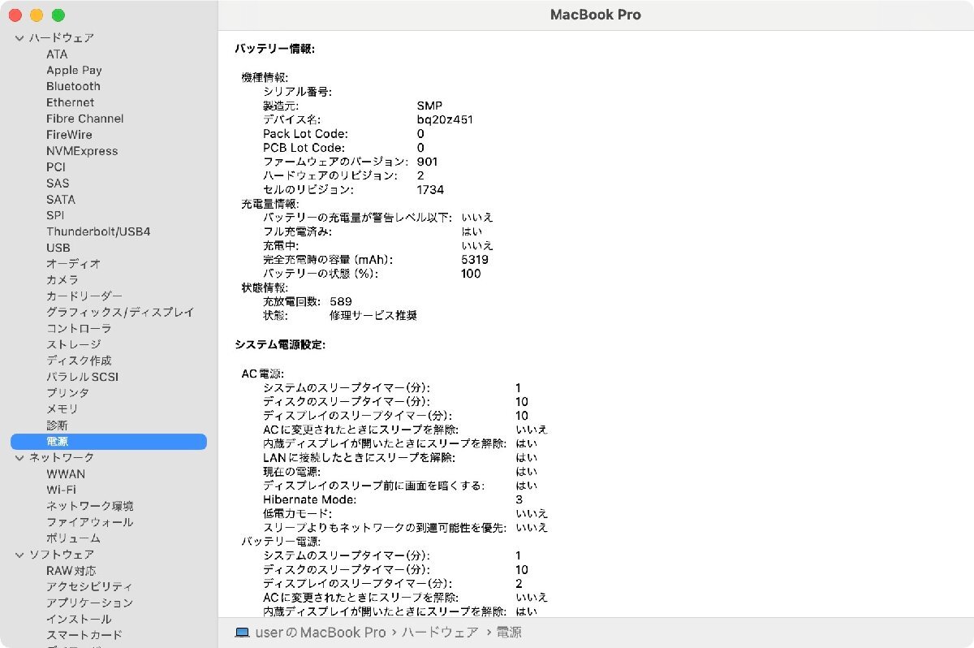Click the cell revision value 1734
974x648 pixels.
(x=430, y=189)
